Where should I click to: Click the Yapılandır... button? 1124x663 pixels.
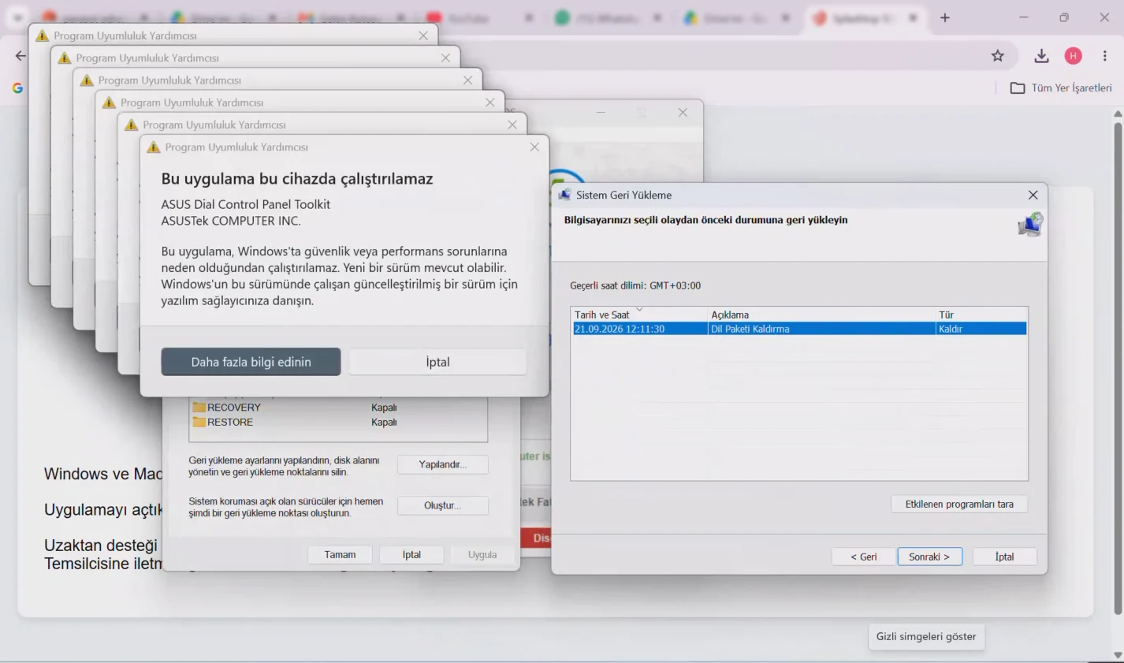[x=442, y=464]
